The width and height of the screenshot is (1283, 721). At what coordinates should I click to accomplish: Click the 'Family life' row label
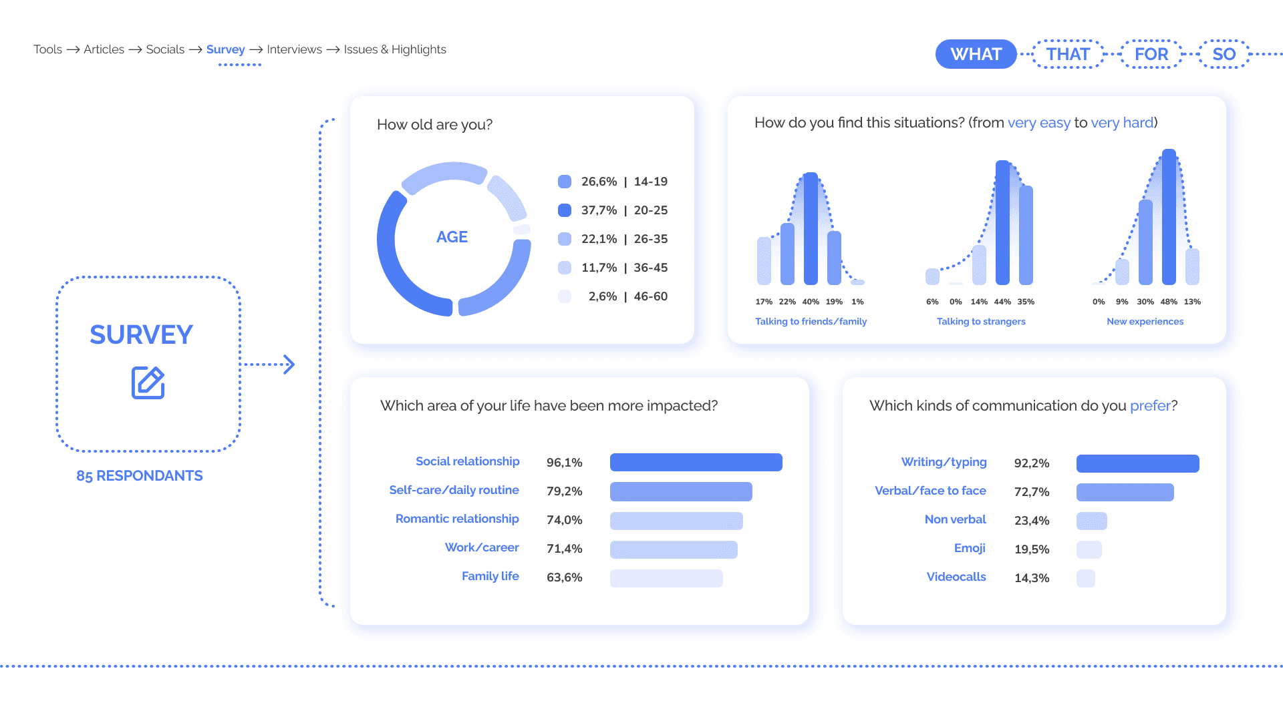pos(490,576)
